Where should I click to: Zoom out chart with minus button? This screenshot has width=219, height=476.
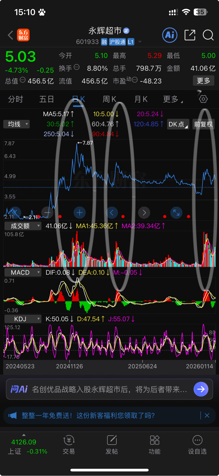(x=47, y=213)
